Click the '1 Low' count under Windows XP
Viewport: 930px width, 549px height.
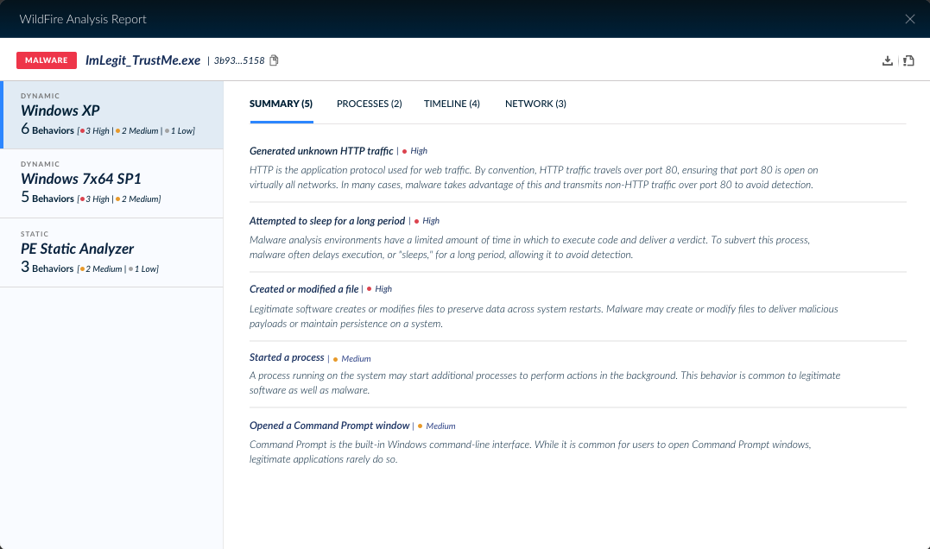pyautogui.click(x=182, y=131)
